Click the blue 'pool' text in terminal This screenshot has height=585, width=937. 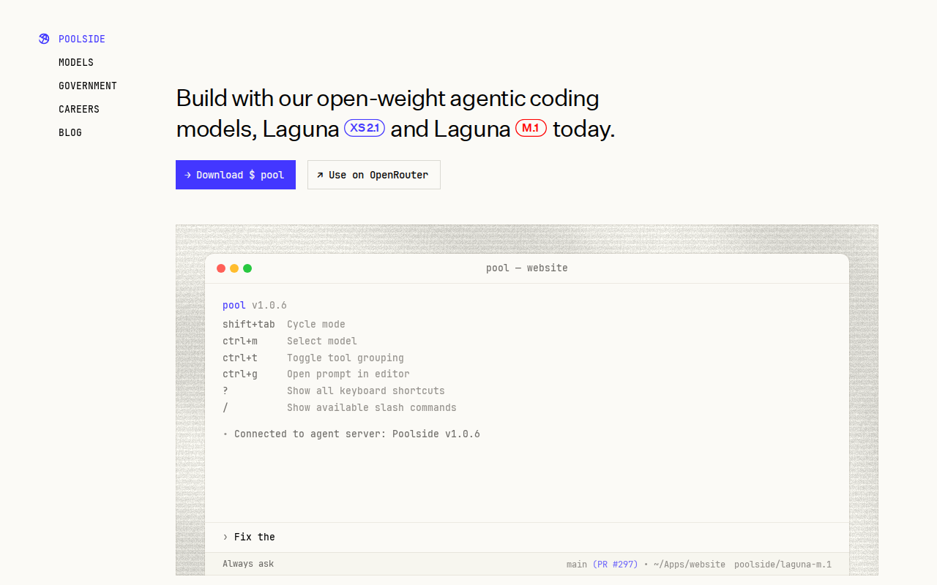pyautogui.click(x=234, y=305)
